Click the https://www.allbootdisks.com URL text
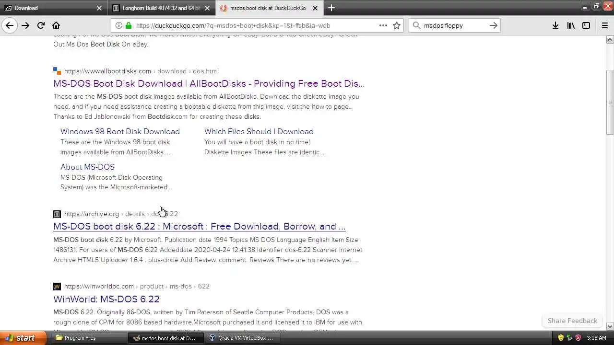 click(x=107, y=71)
